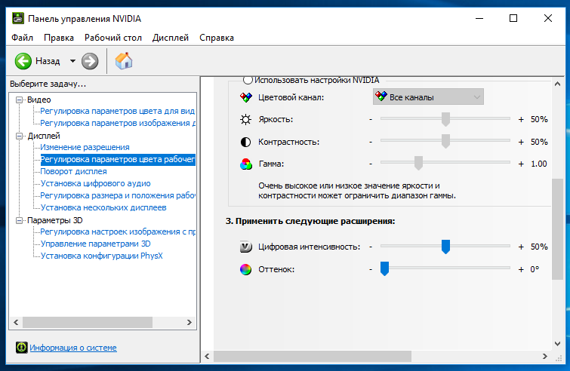Open 'Установка цифрового аудио' task
Image resolution: width=570 pixels, height=371 pixels.
pos(95,183)
